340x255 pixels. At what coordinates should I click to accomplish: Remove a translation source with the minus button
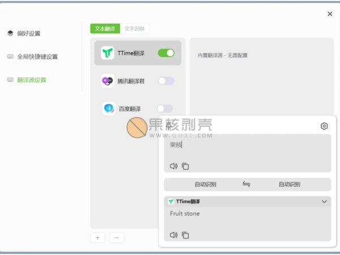[x=117, y=237]
